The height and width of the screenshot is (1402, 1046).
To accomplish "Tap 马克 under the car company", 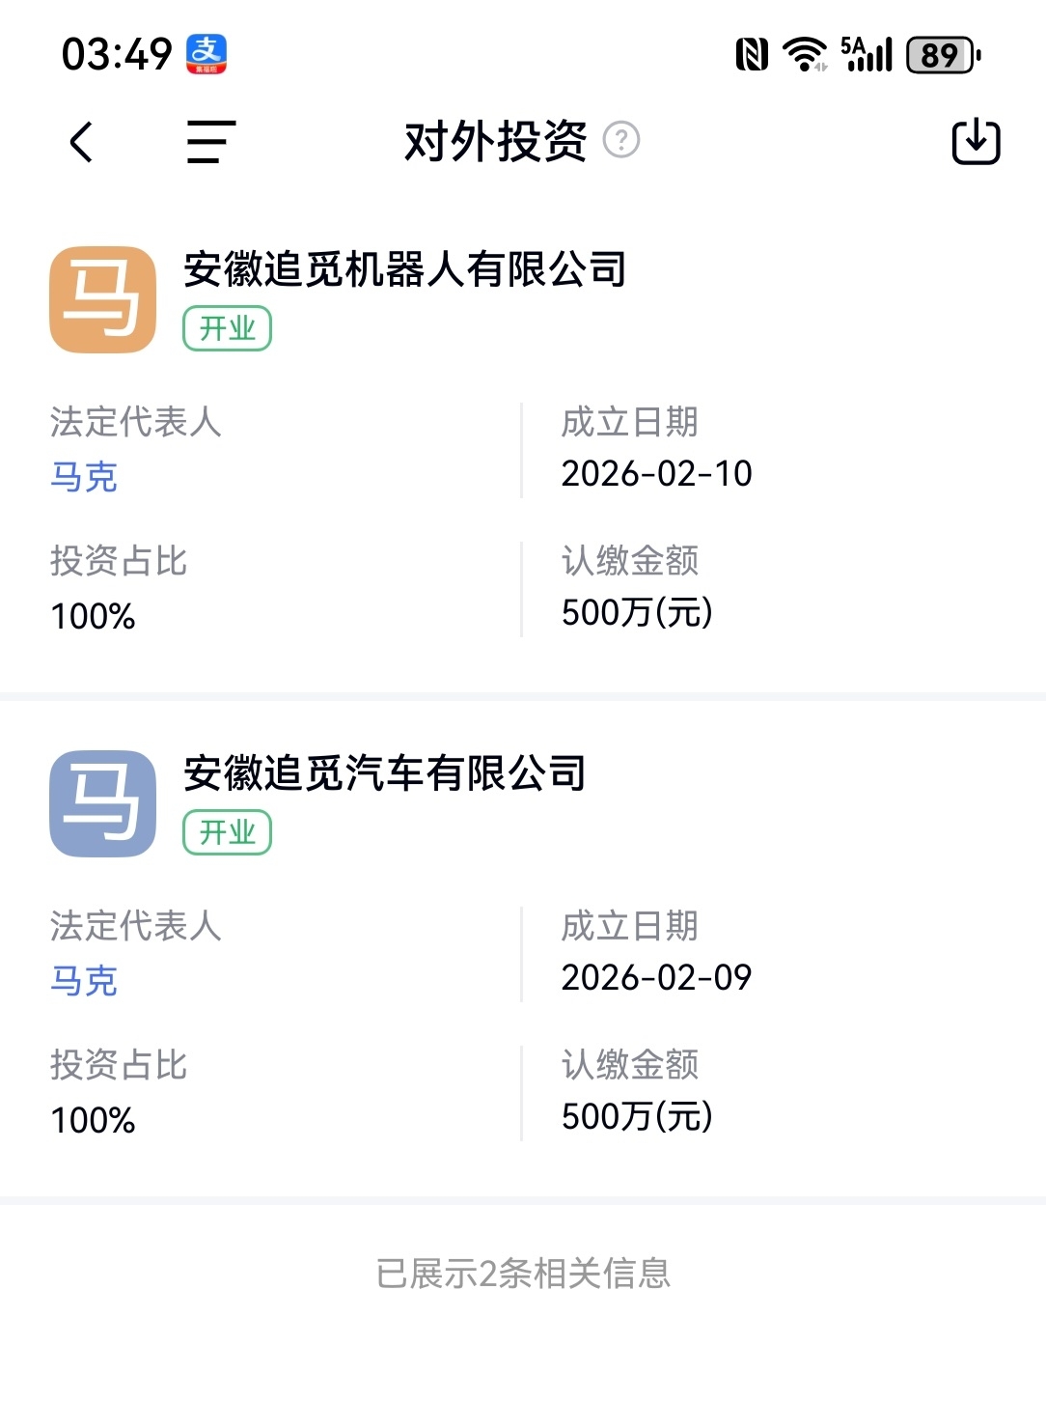I will point(84,981).
